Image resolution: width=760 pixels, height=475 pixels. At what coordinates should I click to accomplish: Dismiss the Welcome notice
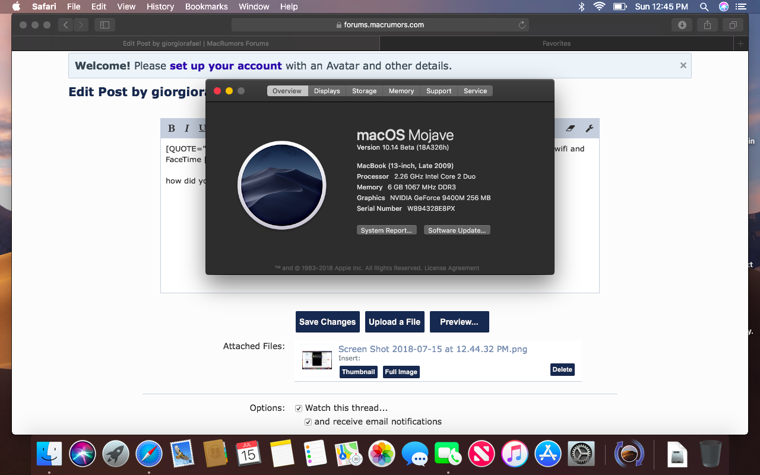(x=683, y=65)
